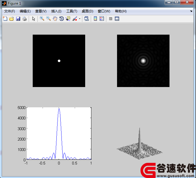
Task: Click the blue intensity curve plot
Action: (59, 133)
